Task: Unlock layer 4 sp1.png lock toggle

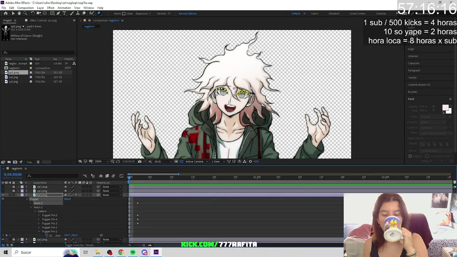Action: tap(14, 240)
